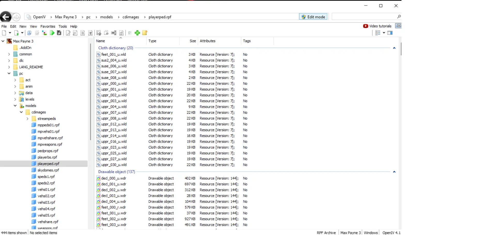The width and height of the screenshot is (495, 235).
Task: Click the New folder yellow star icon
Action: click(x=145, y=33)
